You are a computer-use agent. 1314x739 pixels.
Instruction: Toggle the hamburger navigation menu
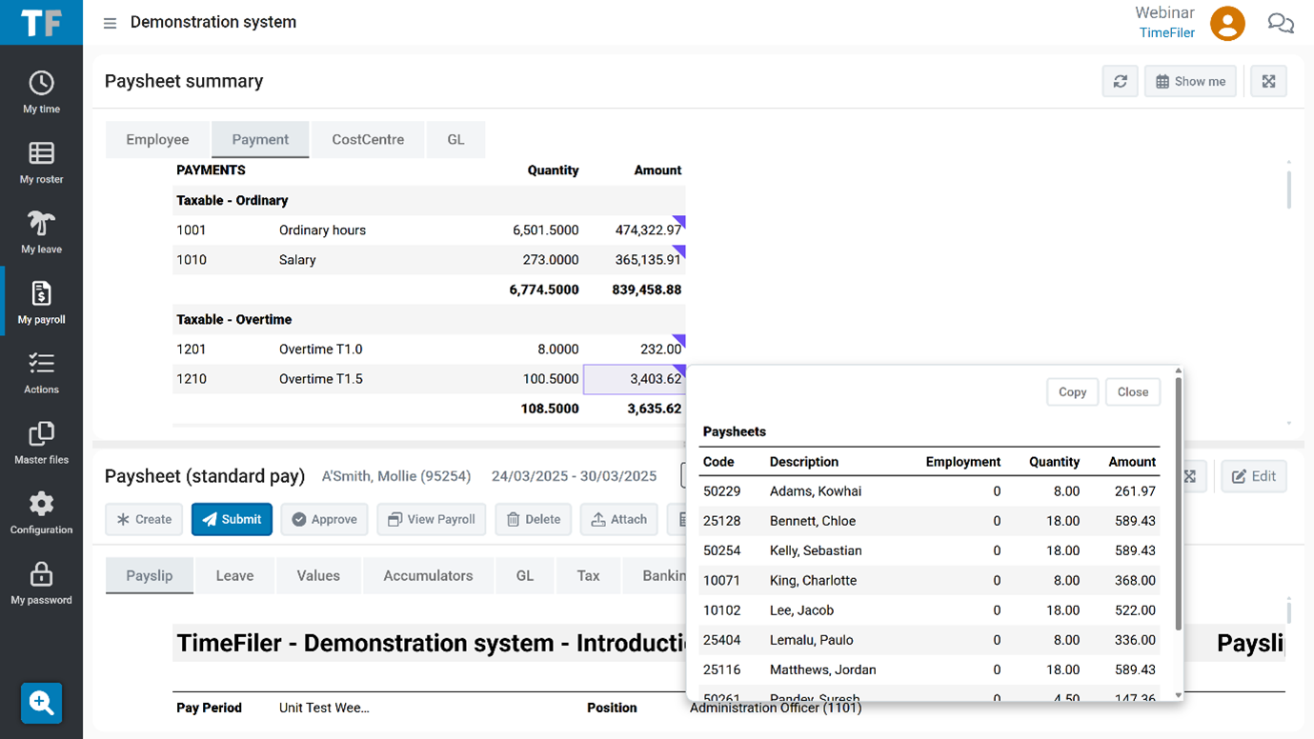pyautogui.click(x=111, y=23)
